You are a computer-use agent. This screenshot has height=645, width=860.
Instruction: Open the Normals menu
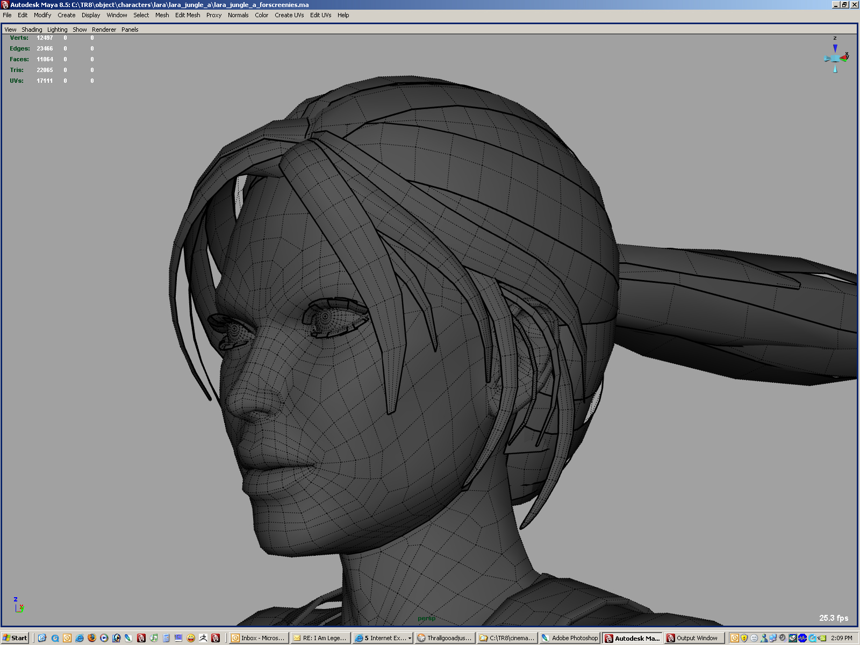tap(238, 15)
